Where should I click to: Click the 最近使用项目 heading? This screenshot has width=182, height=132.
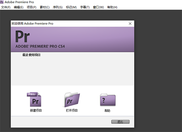coord(31,55)
